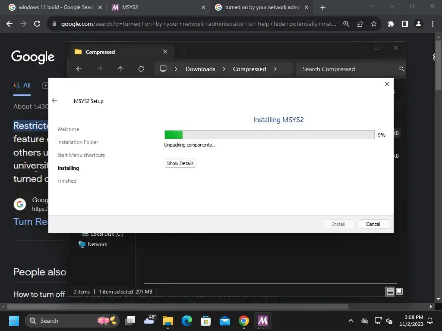
Task: Switch to Chrome via taskbar icon
Action: [x=244, y=321]
